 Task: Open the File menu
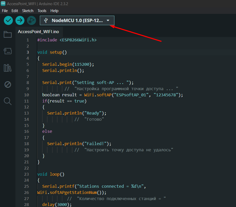click(x=5, y=11)
